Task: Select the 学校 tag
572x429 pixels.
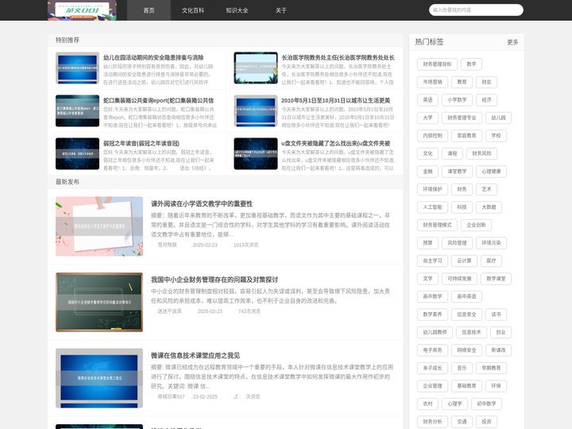Action: (x=496, y=136)
